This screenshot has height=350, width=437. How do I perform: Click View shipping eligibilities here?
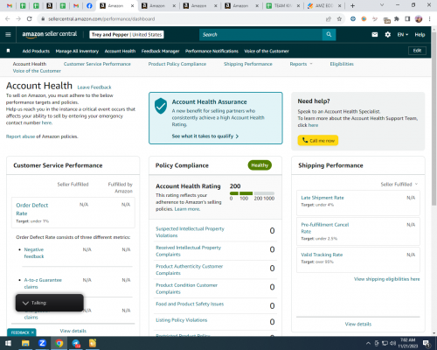coord(387,279)
